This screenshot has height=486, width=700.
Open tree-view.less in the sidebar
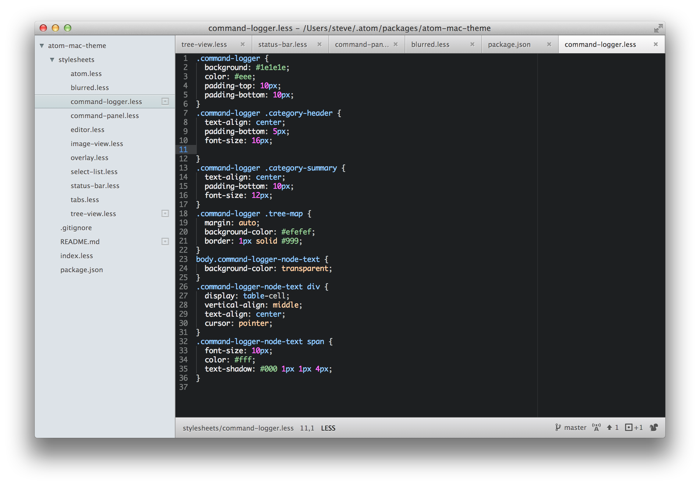click(x=93, y=214)
